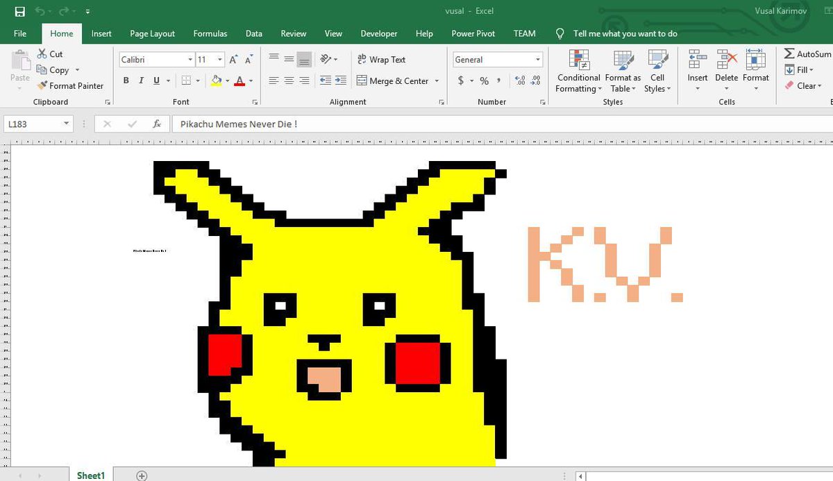Apply the red Font Color
The height and width of the screenshot is (481, 833).
239,81
